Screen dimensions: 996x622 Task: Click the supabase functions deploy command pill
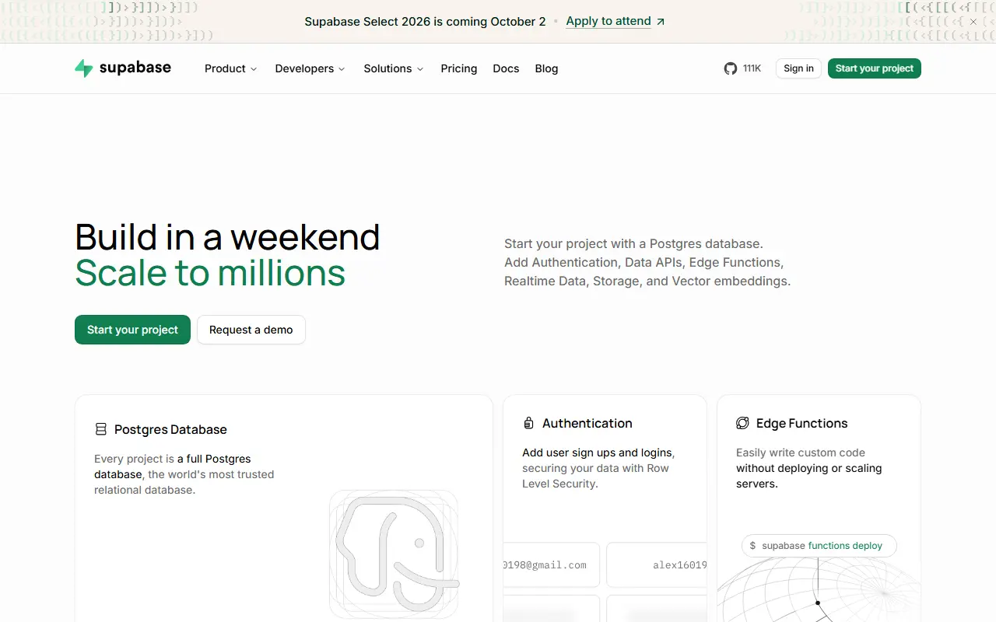[x=819, y=546]
